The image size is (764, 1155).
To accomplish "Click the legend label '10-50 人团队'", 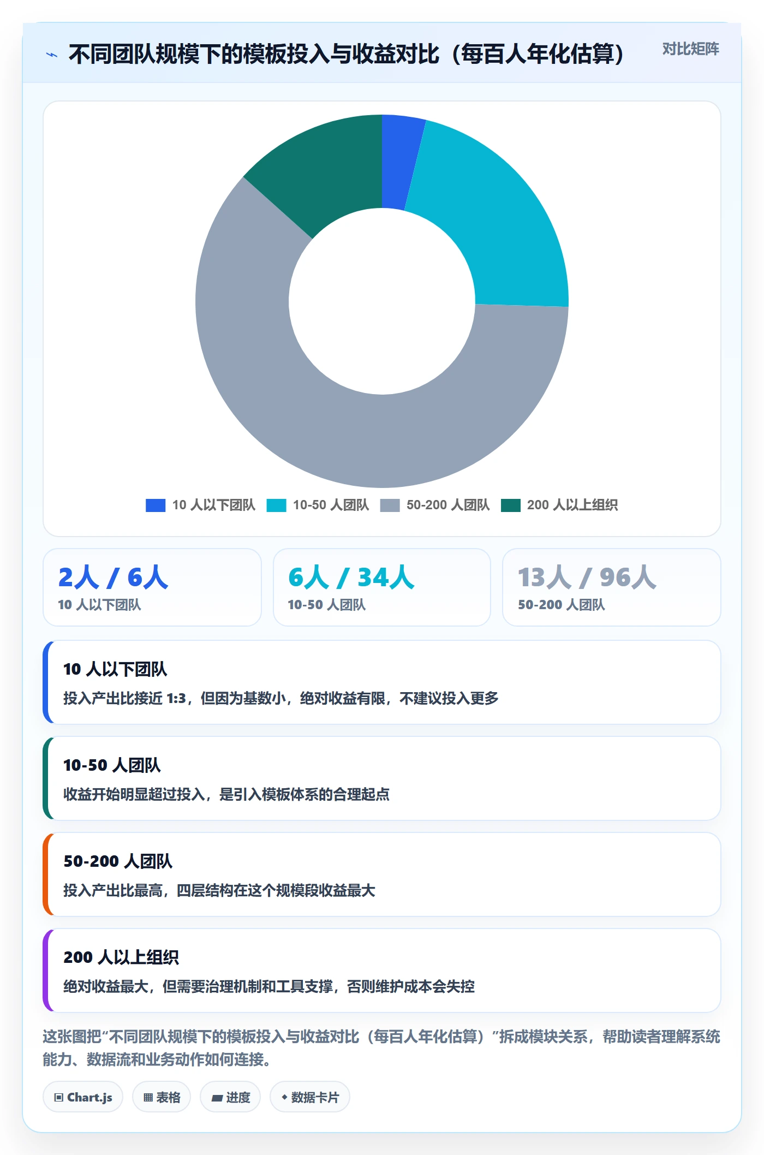I will coord(331,505).
